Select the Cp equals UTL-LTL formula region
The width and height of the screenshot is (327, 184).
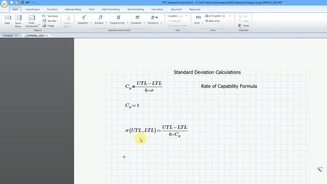(144, 86)
